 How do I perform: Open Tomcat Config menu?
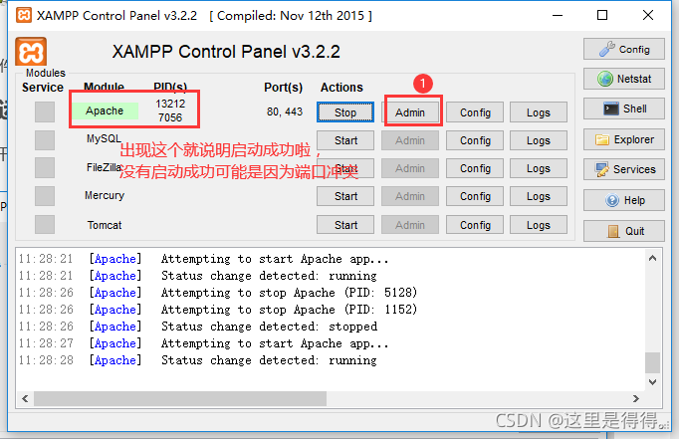tap(475, 225)
